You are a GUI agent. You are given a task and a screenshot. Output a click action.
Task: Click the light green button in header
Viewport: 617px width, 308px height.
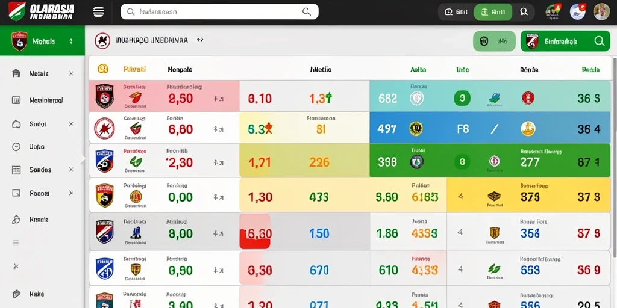pyautogui.click(x=494, y=41)
